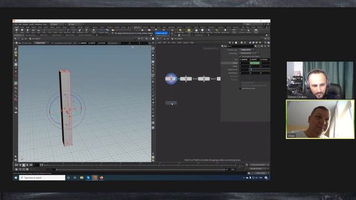The width and height of the screenshot is (356, 200).
Task: Open Primitive Type dropdown in parameter pane
Action: [x=247, y=50]
